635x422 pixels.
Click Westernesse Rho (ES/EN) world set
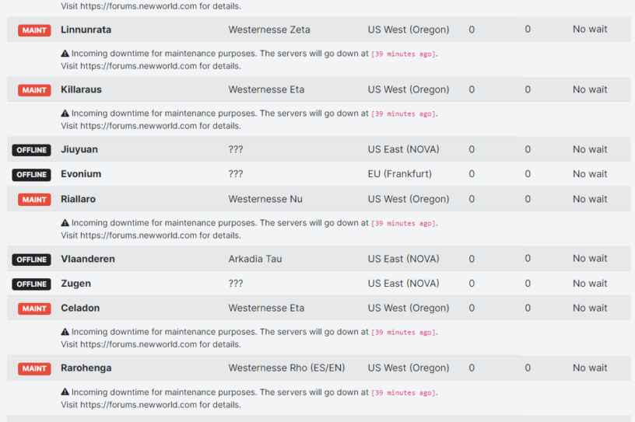pyautogui.click(x=286, y=368)
